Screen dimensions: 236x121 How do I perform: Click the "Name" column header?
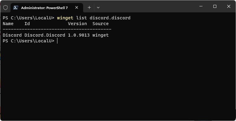tap(8, 24)
